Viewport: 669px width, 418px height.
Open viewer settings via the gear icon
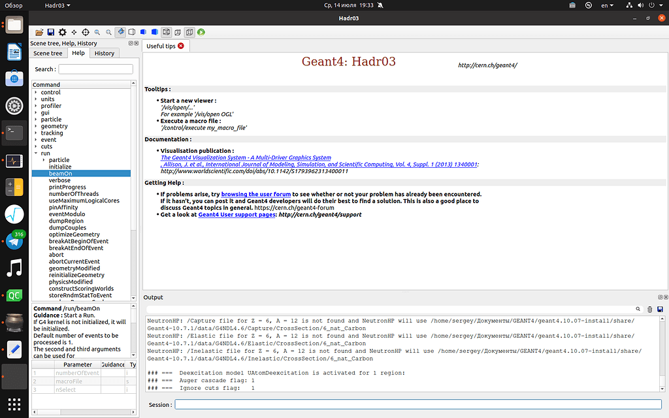click(61, 31)
